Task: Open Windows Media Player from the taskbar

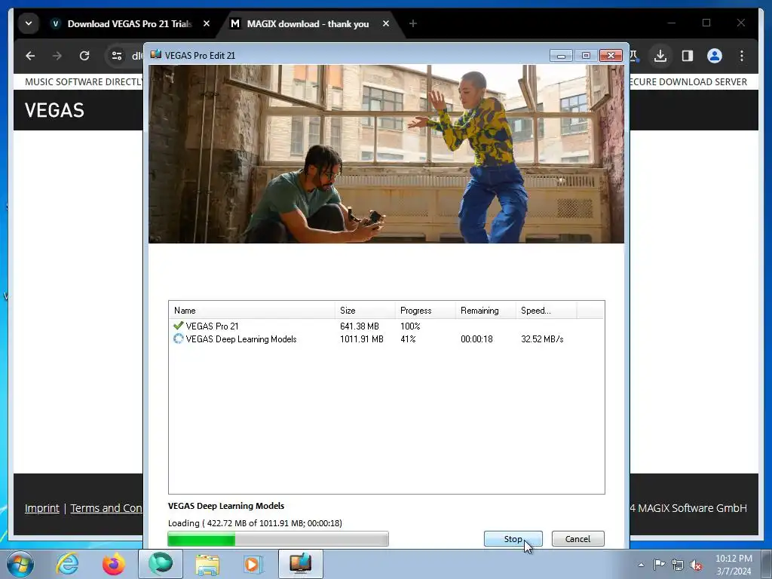Action: [253, 564]
